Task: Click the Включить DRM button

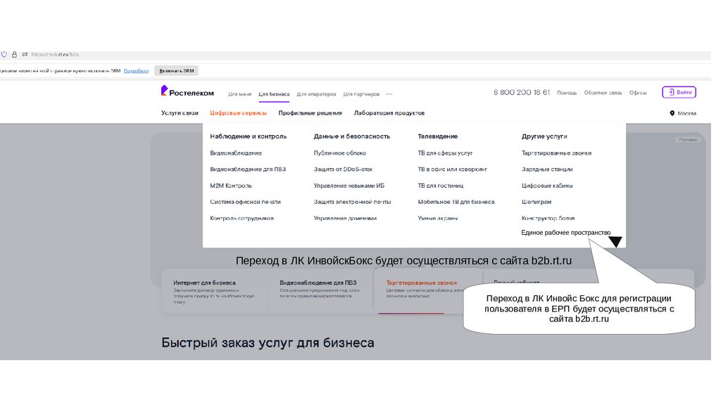Action: coord(176,71)
